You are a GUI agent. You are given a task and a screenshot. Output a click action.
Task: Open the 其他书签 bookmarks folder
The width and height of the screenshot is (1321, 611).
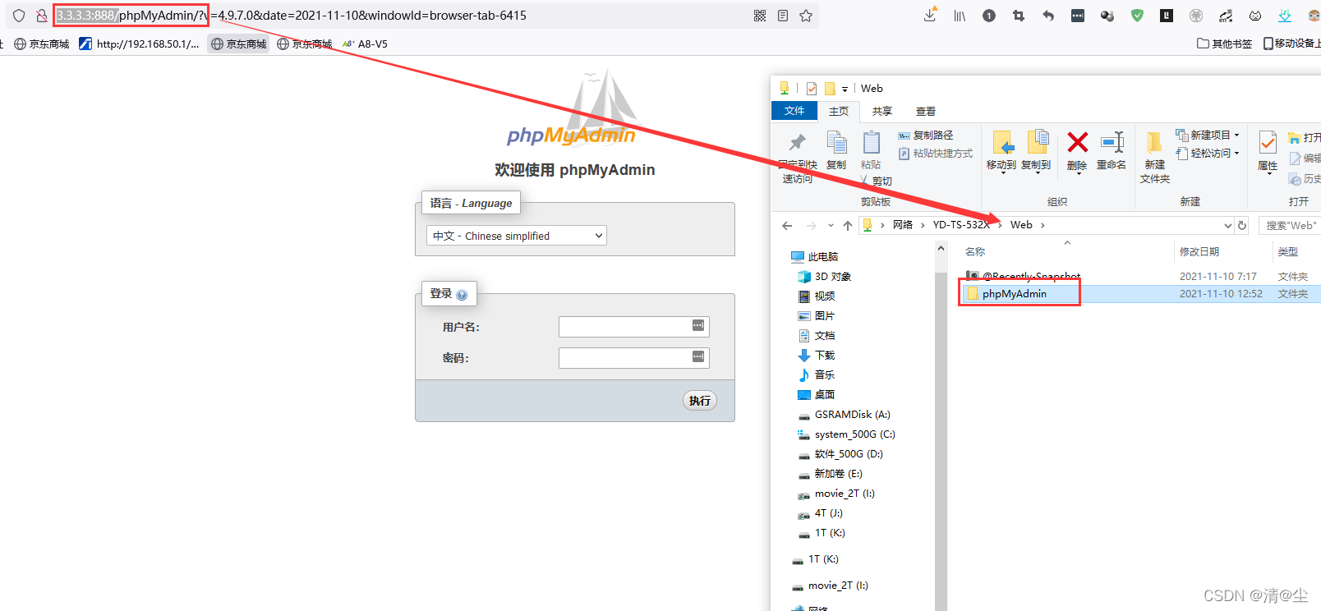[x=1224, y=44]
